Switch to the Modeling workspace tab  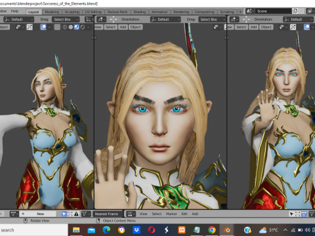point(52,12)
